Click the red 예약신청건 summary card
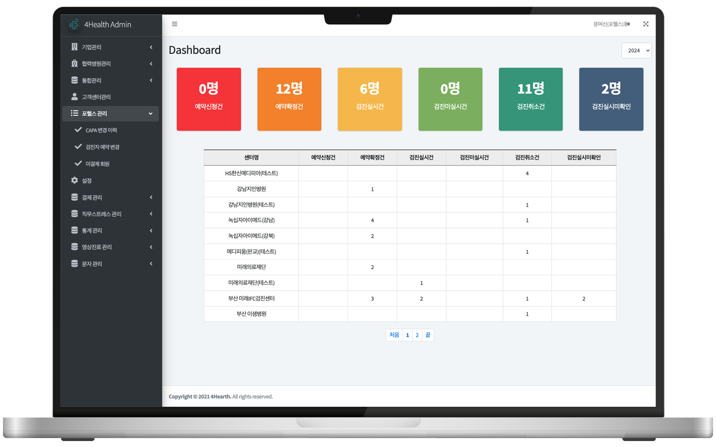The image size is (716, 447). coord(209,99)
